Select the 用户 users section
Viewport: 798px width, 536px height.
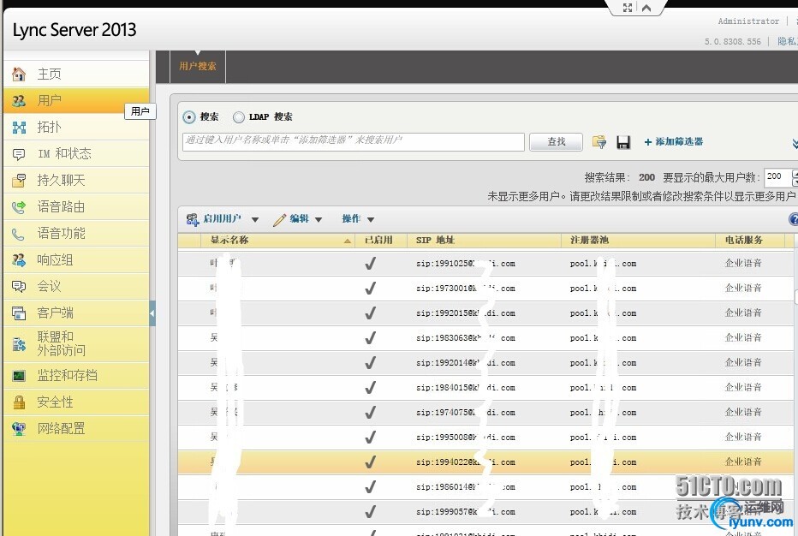point(76,100)
